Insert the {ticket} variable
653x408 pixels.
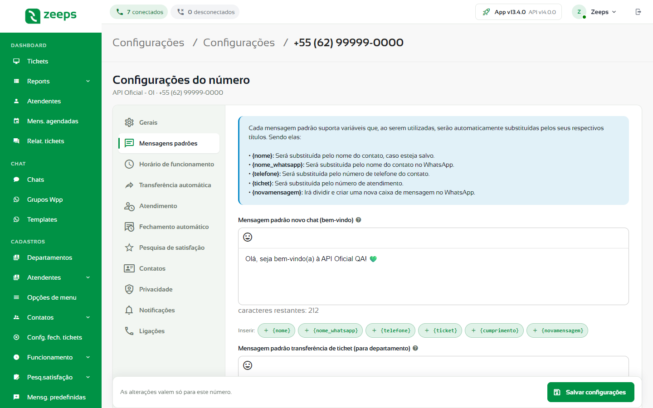[440, 330]
